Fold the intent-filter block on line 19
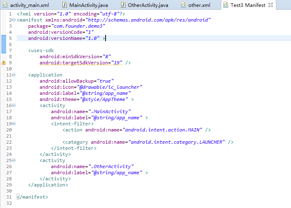Viewport: 291px width, 208px height. point(14,124)
